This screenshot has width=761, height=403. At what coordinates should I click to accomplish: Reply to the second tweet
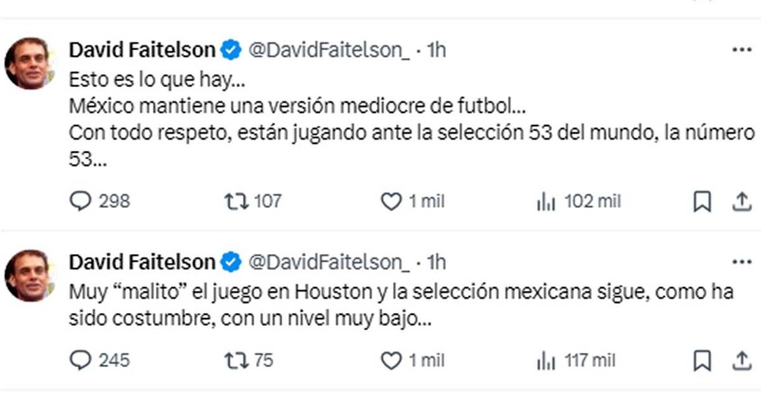81,359
